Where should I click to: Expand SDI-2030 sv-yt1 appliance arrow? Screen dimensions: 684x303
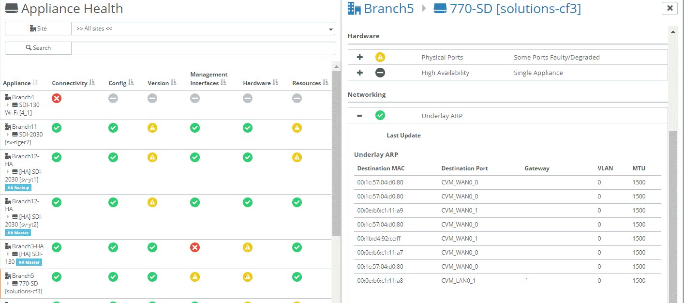[x=8, y=172]
